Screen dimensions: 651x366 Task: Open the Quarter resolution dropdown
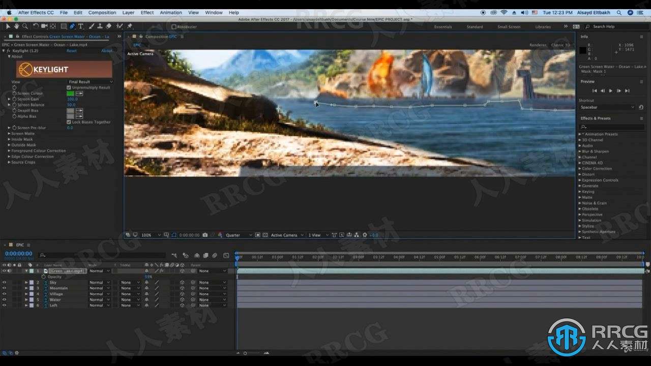[239, 235]
